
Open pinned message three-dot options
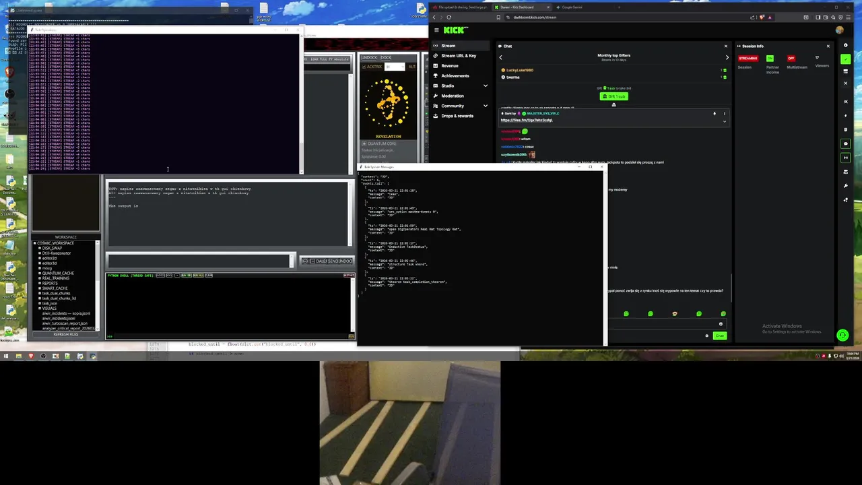pos(725,113)
